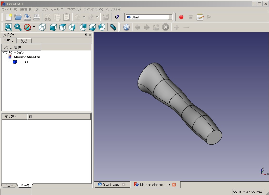Select the MeishoMisette : 1* document tab
Viewport: 269px width, 195px height.
155,185
